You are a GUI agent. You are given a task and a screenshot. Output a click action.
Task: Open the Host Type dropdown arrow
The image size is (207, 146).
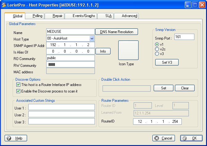[92, 39]
